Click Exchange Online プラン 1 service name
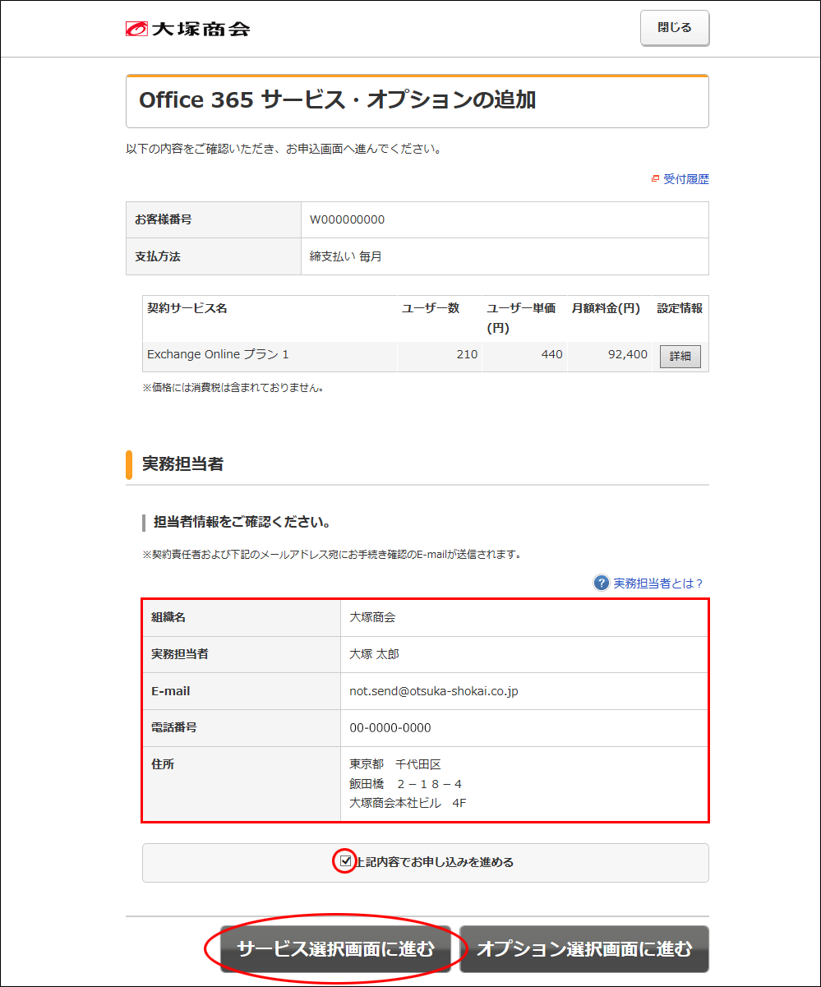This screenshot has height=987, width=821. [218, 355]
